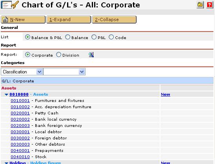Collapse the 0010000 Assets group triangle

[6, 94]
